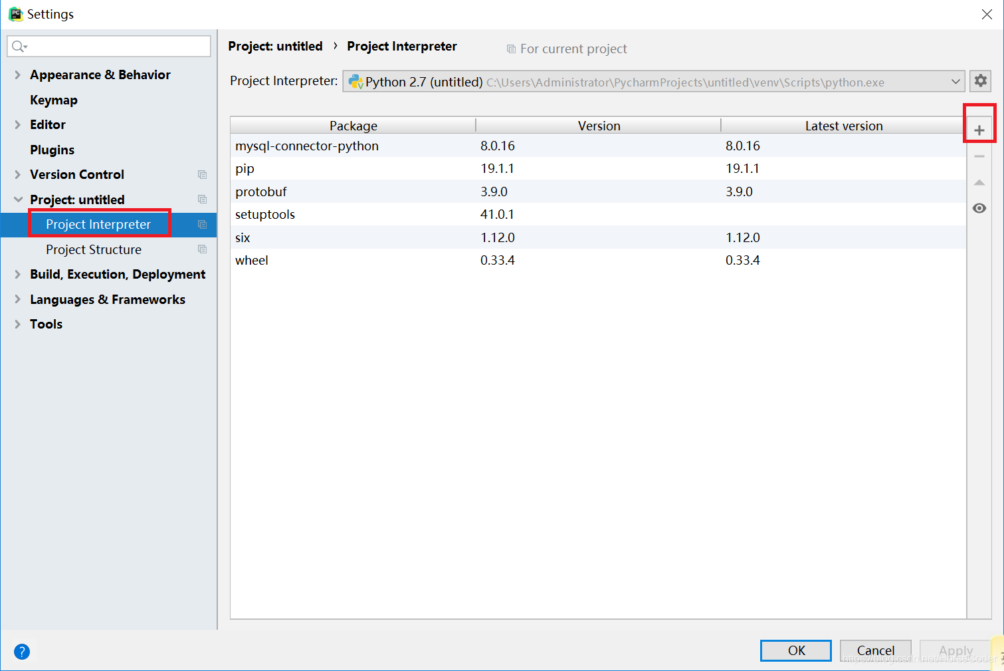
Task: Expand Languages & Frameworks node
Action: (x=17, y=299)
